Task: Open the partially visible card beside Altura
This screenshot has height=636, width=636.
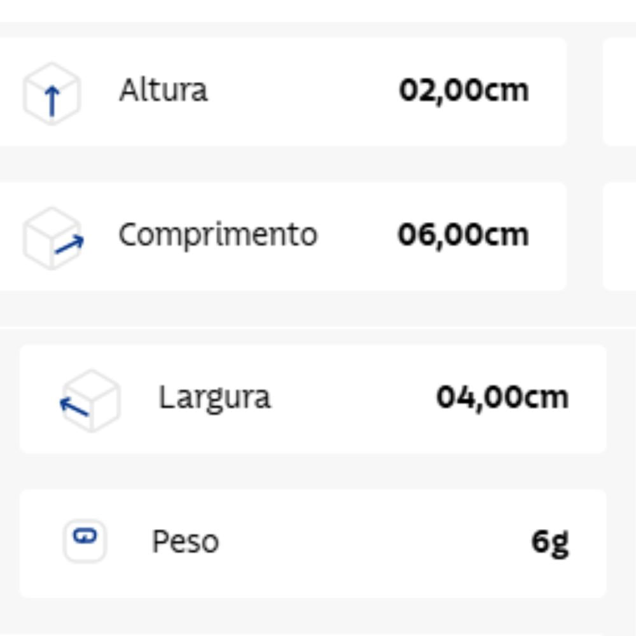Action: [x=619, y=92]
